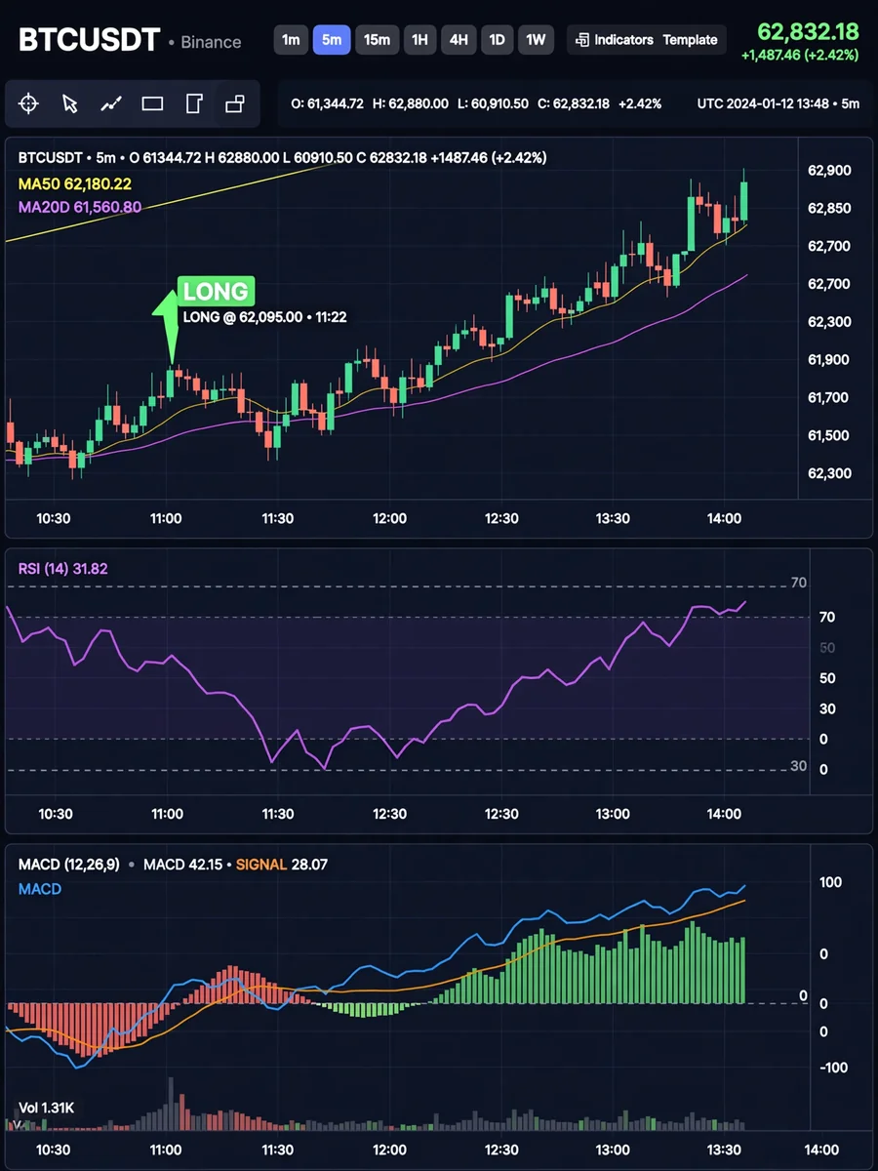
Task: Switch to the 1D timeframe
Action: coord(498,40)
